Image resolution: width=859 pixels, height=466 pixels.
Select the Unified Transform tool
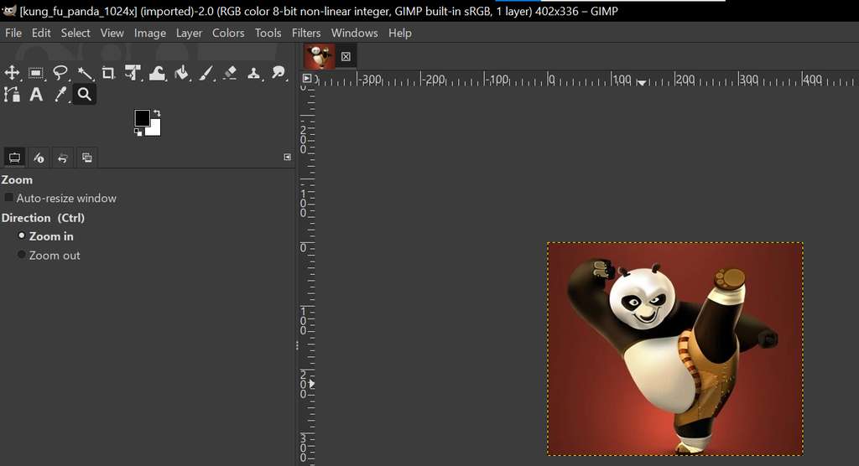(133, 73)
